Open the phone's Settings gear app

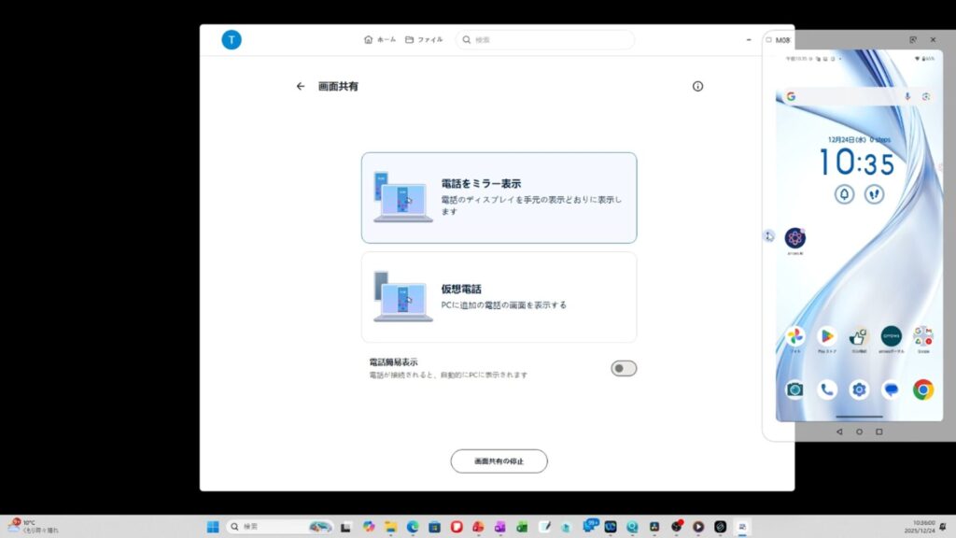[859, 389]
